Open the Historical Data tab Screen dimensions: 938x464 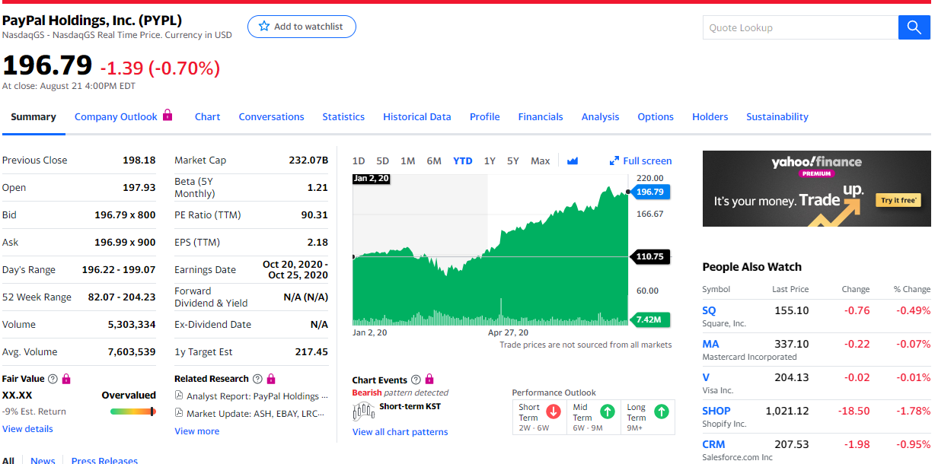click(416, 116)
